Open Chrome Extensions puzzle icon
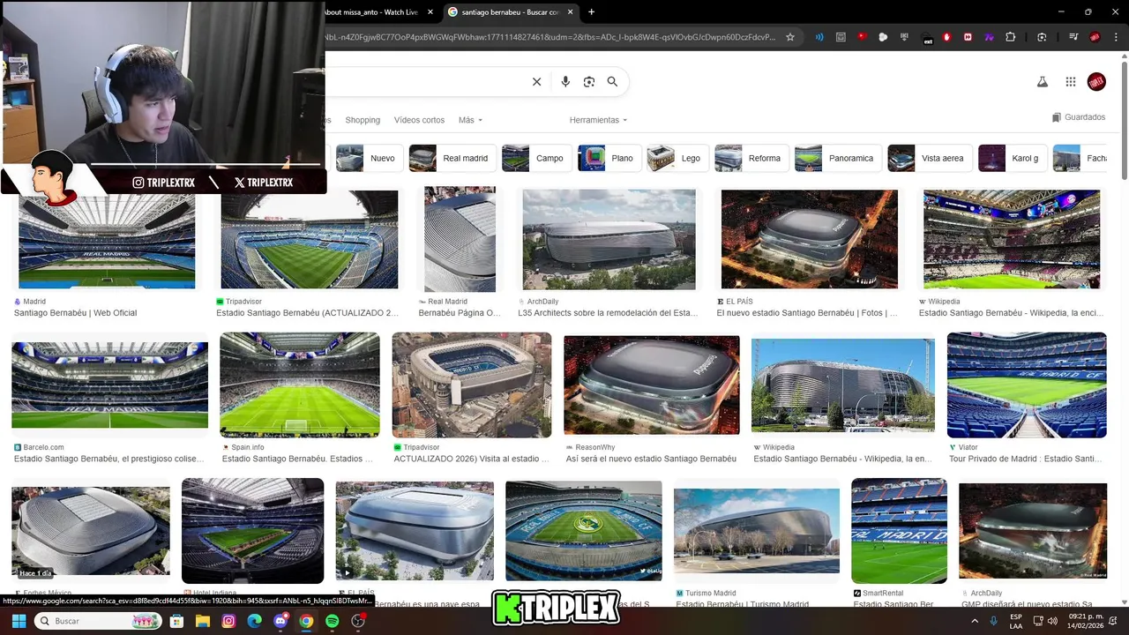Viewport: 1129px width, 635px height. (1011, 37)
